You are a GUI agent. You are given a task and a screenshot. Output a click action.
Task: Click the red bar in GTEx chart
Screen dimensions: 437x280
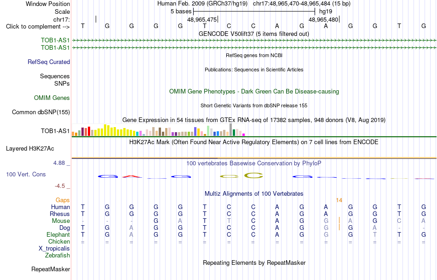(x=89, y=131)
